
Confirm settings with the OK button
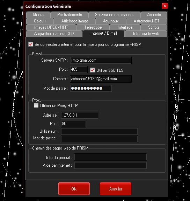(x=74, y=189)
